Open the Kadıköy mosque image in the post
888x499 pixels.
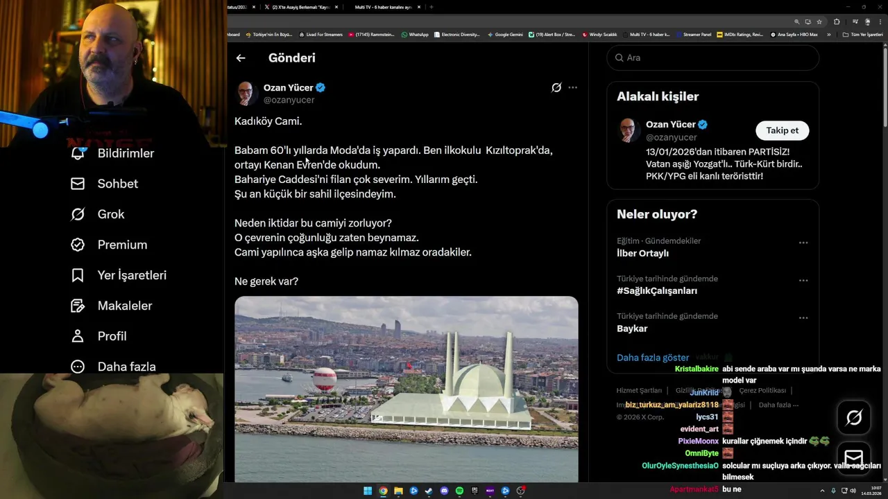(x=406, y=389)
